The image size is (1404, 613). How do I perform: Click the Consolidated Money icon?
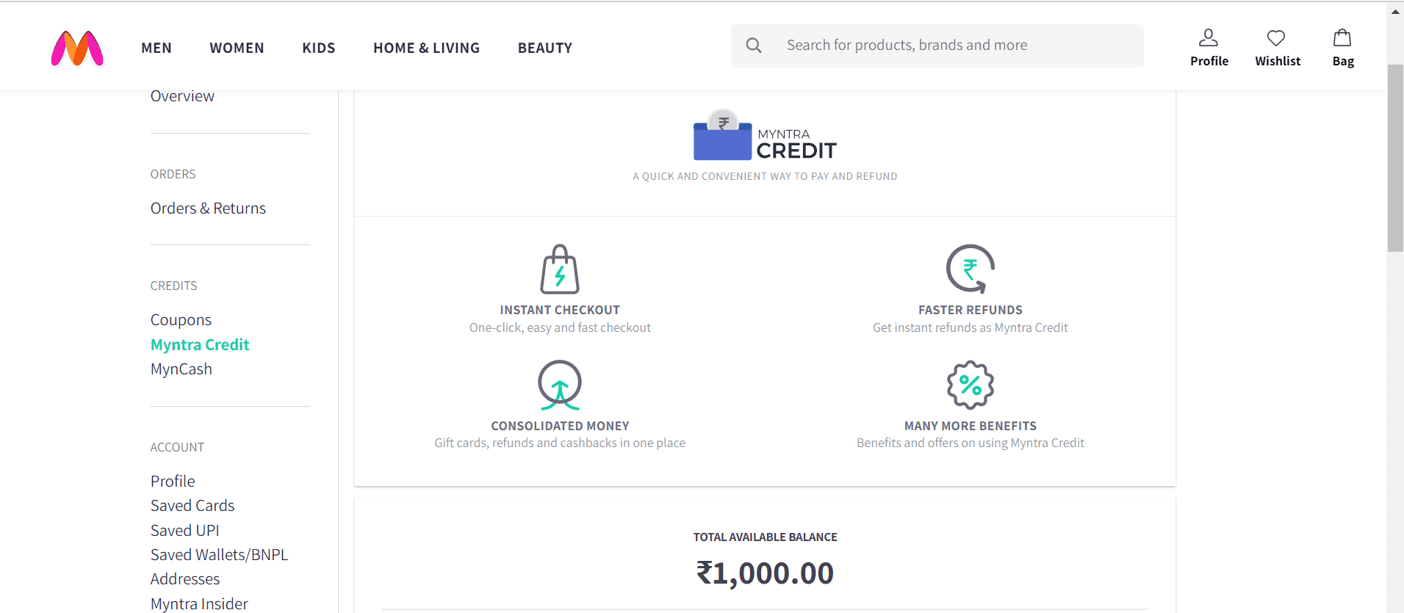click(560, 385)
